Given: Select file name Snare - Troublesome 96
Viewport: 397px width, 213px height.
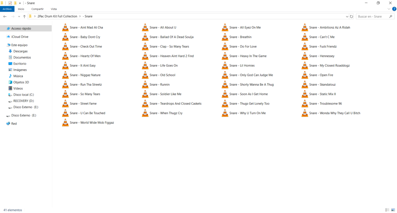Looking at the screenshot, I should (x=326, y=104).
